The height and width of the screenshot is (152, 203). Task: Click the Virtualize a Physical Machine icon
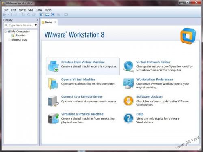click(54, 118)
